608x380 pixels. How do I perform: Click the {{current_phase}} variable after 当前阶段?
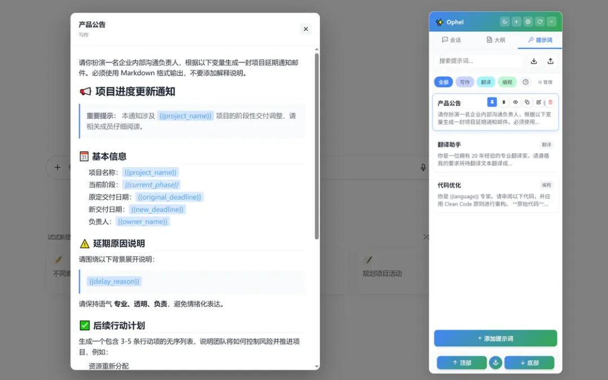click(151, 185)
